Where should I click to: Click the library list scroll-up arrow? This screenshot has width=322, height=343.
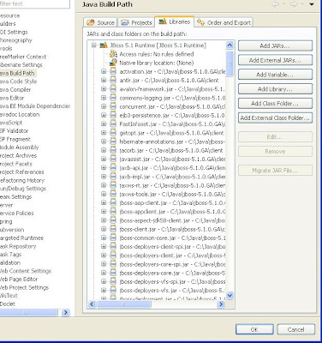tap(230, 45)
